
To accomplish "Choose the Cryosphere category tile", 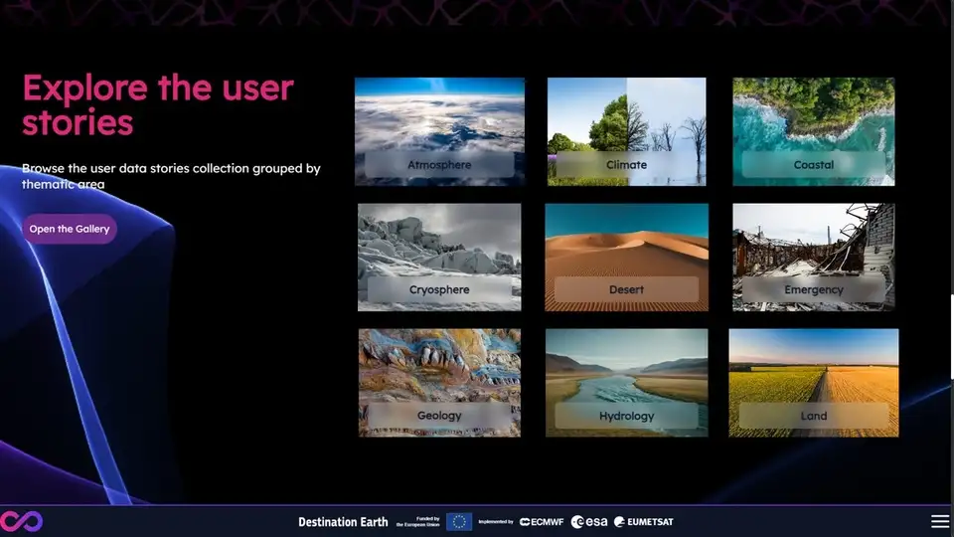I will [439, 257].
